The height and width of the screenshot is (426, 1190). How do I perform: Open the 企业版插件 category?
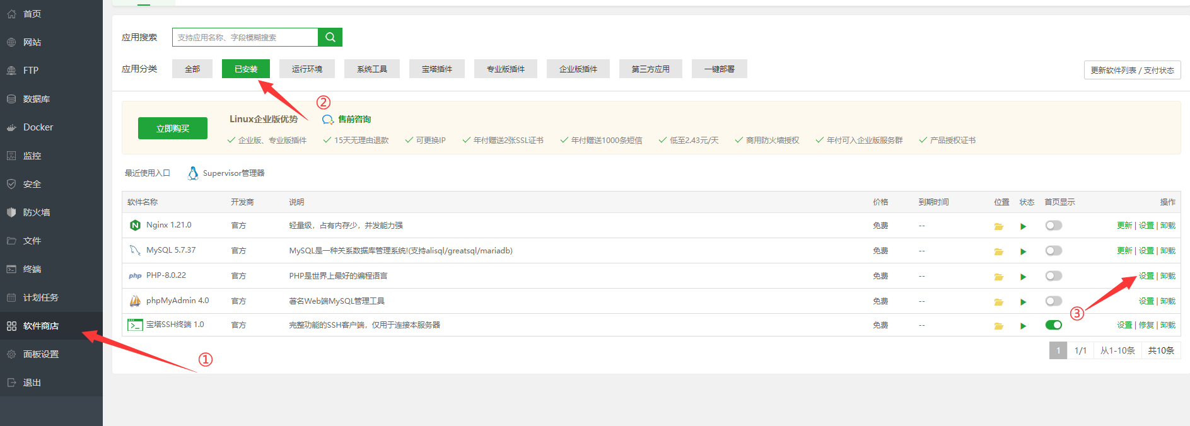[x=578, y=69]
